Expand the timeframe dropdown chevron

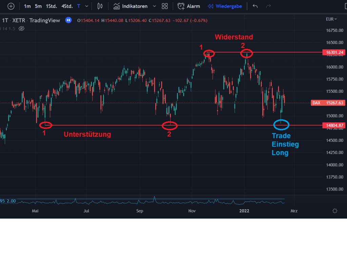(x=87, y=6)
